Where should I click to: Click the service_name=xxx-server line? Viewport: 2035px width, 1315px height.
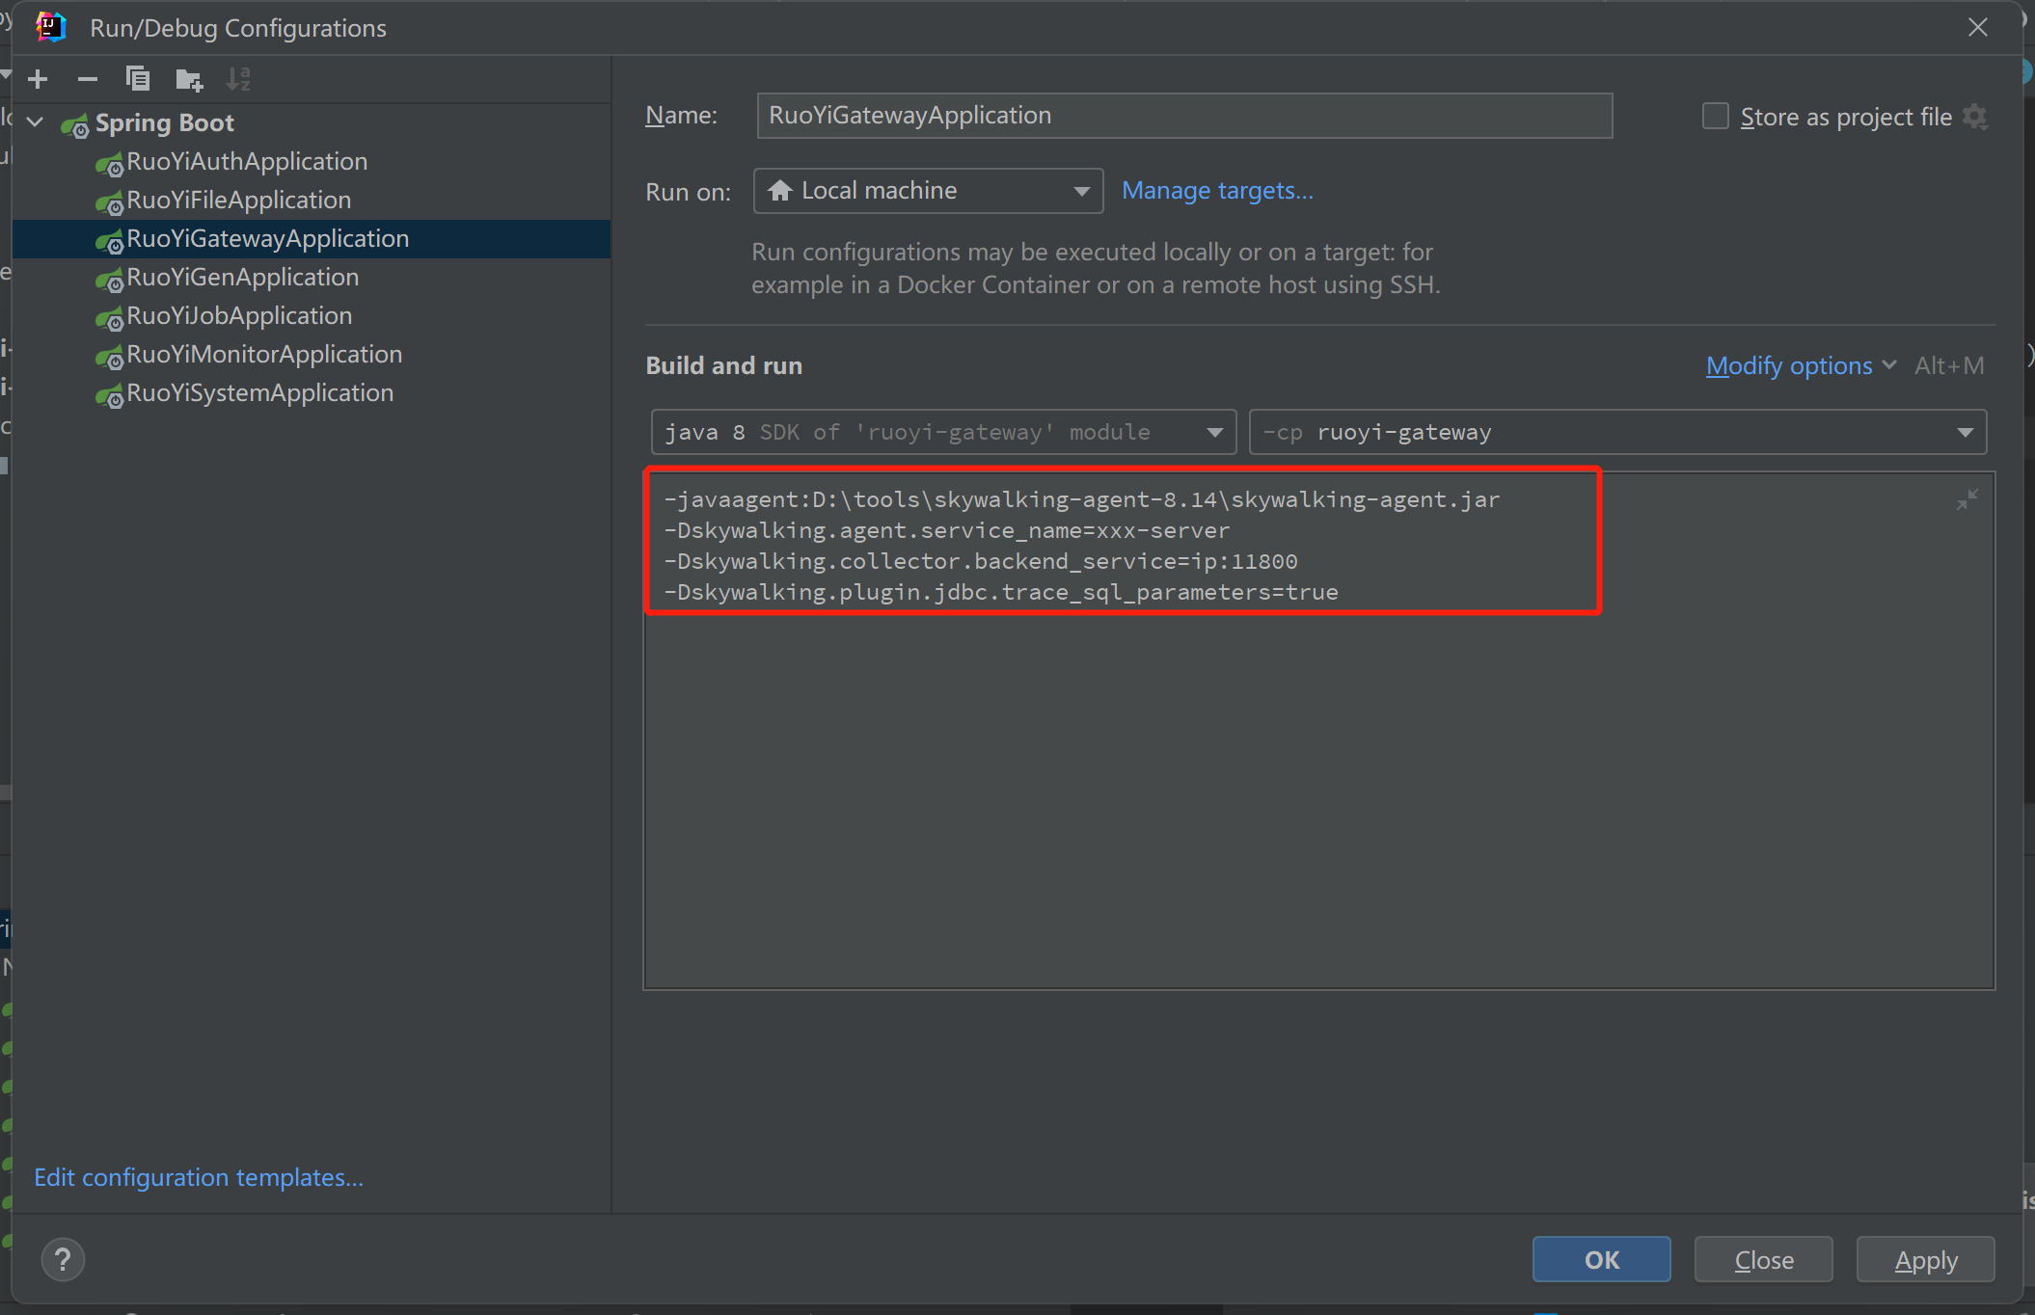[x=946, y=530]
